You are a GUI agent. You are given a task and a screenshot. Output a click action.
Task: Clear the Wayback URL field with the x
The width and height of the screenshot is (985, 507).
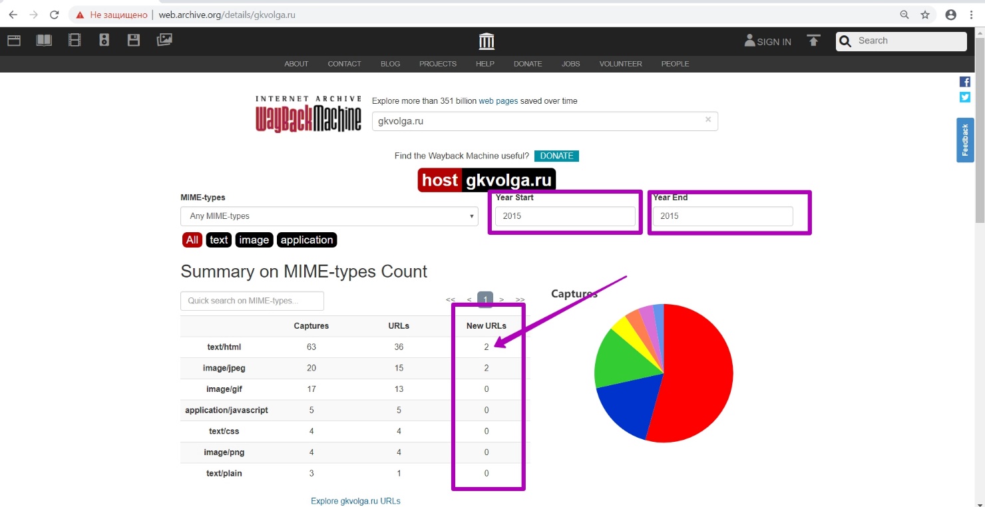click(x=708, y=120)
